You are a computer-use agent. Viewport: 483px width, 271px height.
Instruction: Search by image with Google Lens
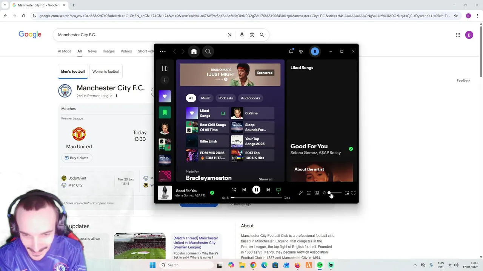coord(252,35)
